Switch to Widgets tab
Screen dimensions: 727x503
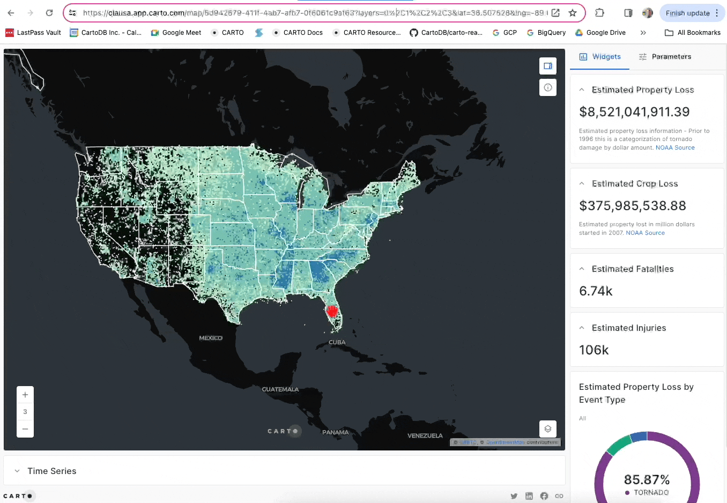tap(599, 57)
